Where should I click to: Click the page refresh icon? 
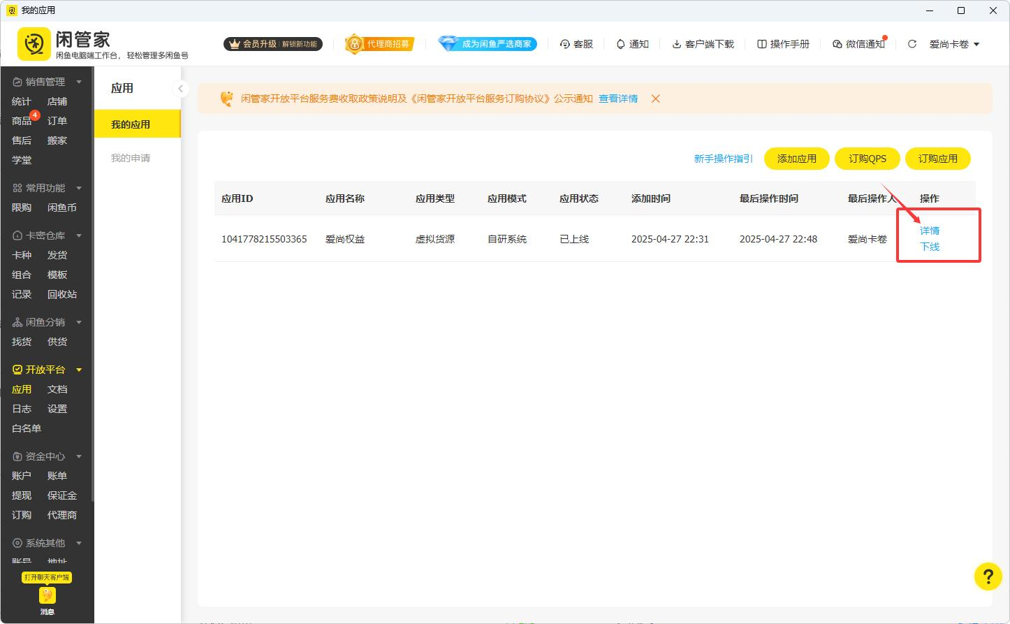912,43
